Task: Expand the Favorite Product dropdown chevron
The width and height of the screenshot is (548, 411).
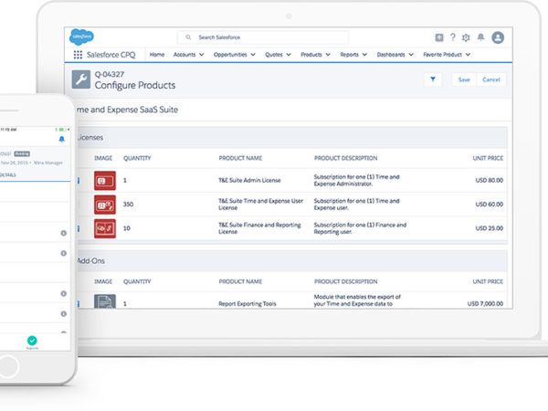Action: pyautogui.click(x=468, y=55)
